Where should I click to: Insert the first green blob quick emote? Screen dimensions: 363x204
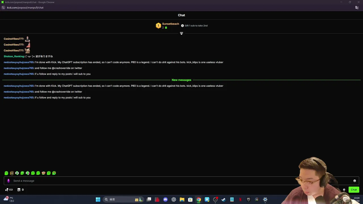click(x=6, y=173)
